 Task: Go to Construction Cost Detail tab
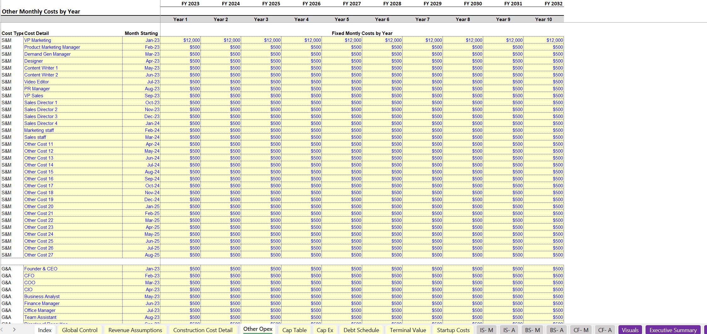(x=203, y=330)
